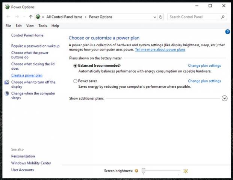Open Choose when to turn off display
Screen dimensions: 233x180
(33, 84)
